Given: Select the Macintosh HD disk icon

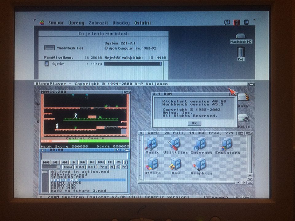Looking at the screenshot, I should [241, 37].
